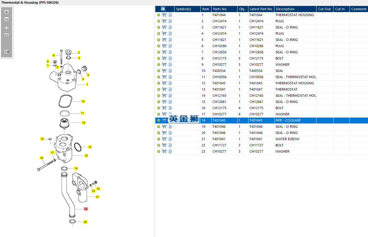Select the CH10286 cell under Latest Part No.

[261, 46]
